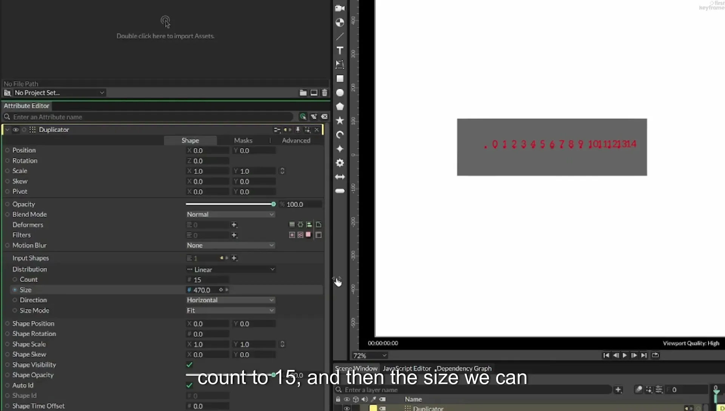Image resolution: width=725 pixels, height=411 pixels.
Task: Click the Count value field
Action: point(208,280)
